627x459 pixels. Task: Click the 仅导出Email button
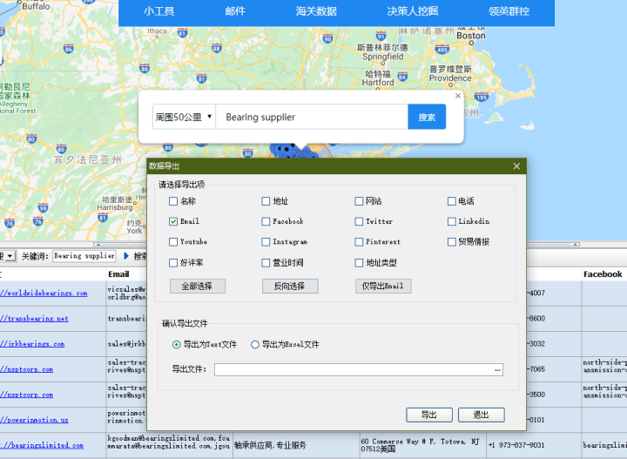coord(382,286)
